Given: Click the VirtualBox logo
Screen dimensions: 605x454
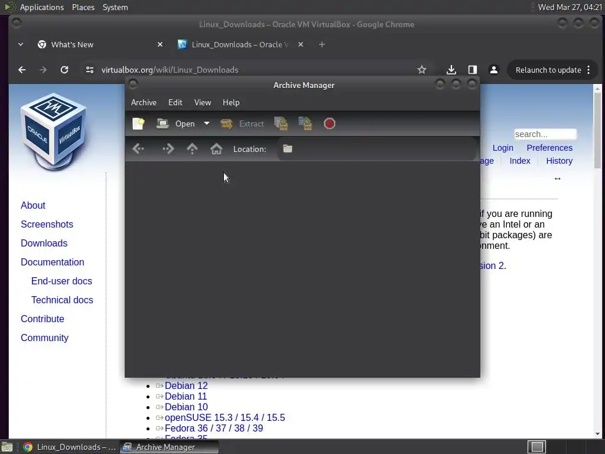Looking at the screenshot, I should tap(54, 132).
